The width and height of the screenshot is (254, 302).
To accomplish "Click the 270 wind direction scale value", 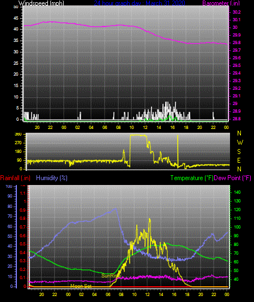I will (x=18, y=143).
